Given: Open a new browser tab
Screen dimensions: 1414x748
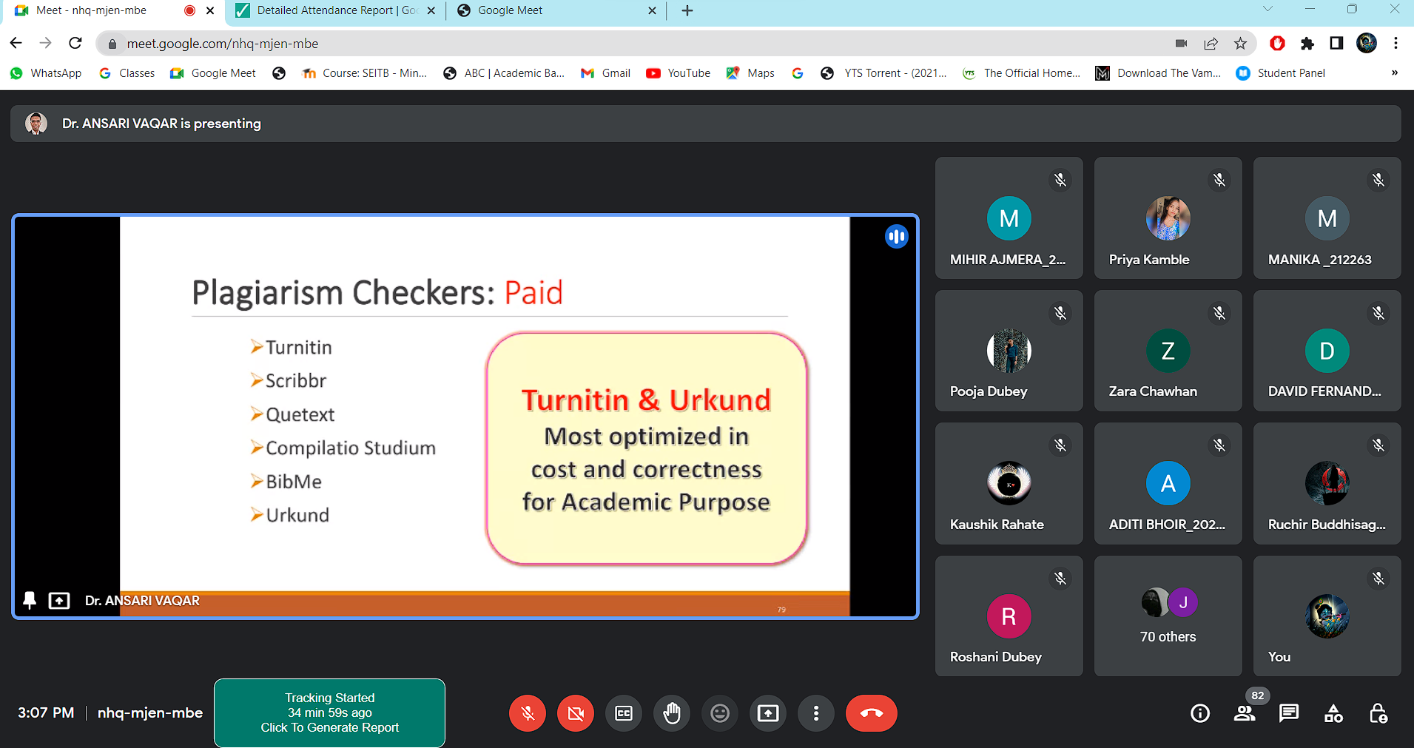Looking at the screenshot, I should coord(687,10).
